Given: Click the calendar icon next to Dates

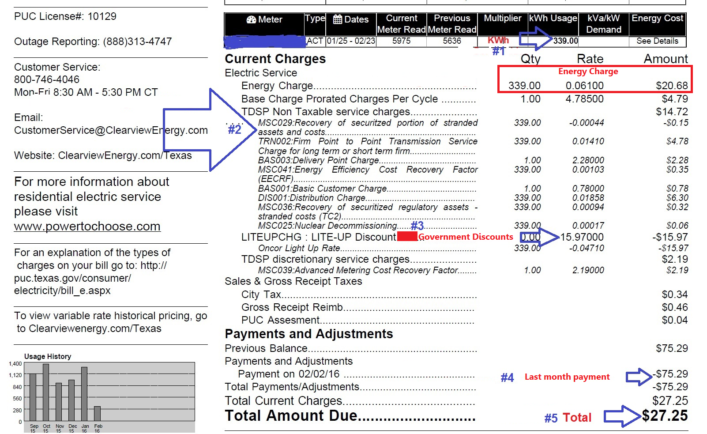Looking at the screenshot, I should click(x=338, y=19).
